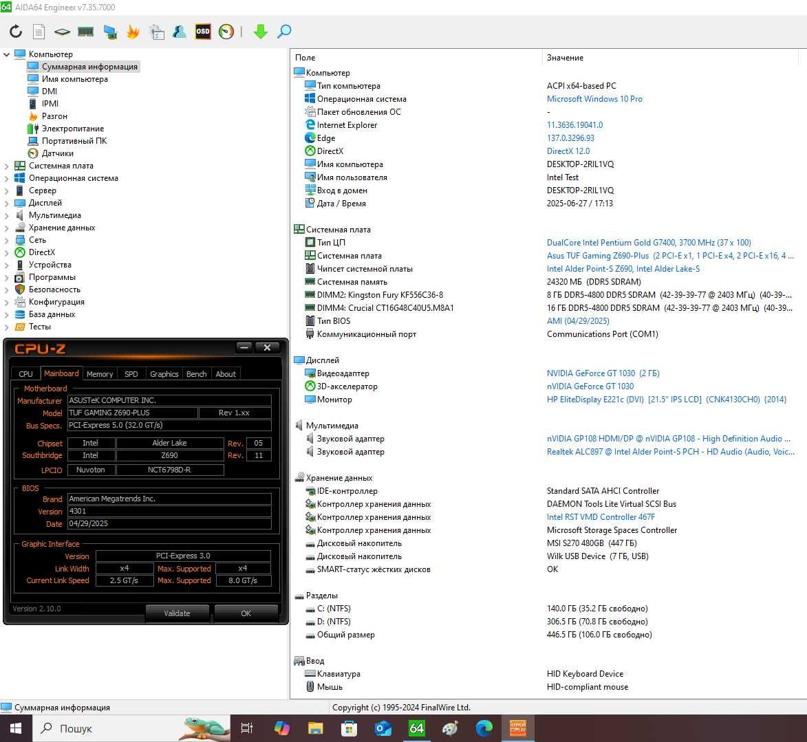Select Конфигурация in the tree
The height and width of the screenshot is (742, 807).
tap(56, 301)
